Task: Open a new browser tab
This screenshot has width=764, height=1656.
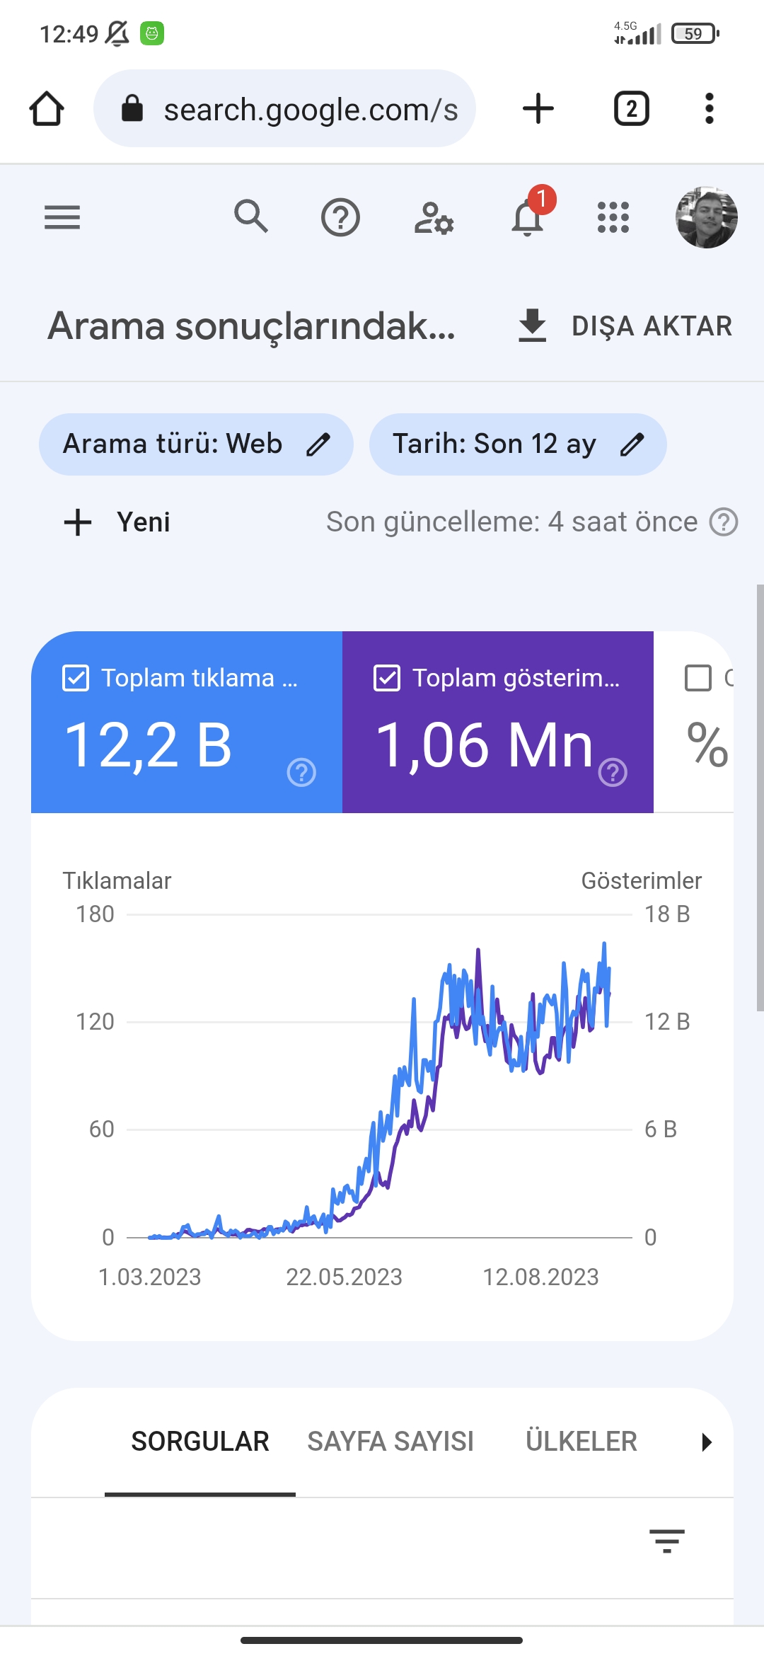Action: tap(538, 109)
